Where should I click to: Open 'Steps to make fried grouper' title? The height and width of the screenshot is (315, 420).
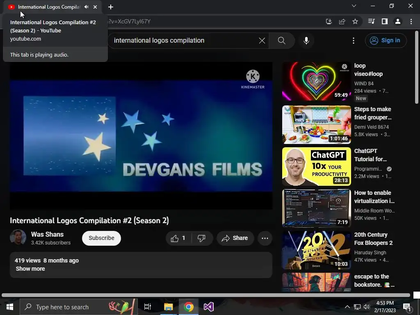[x=373, y=113]
